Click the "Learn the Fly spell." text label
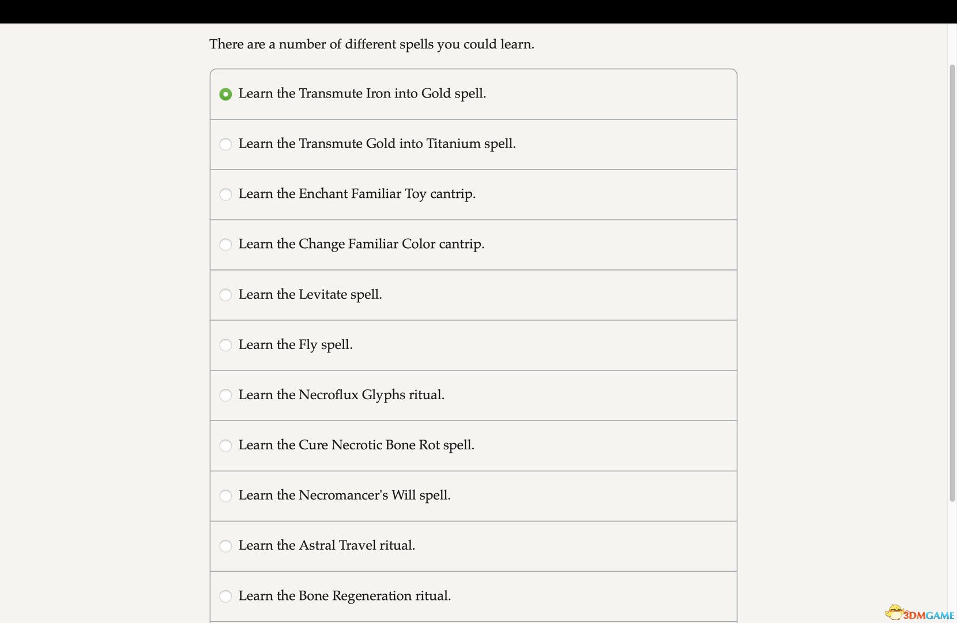Viewport: 957px width, 623px height. 295,344
